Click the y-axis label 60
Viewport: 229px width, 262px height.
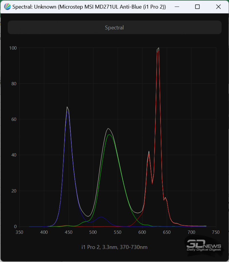point(14,119)
